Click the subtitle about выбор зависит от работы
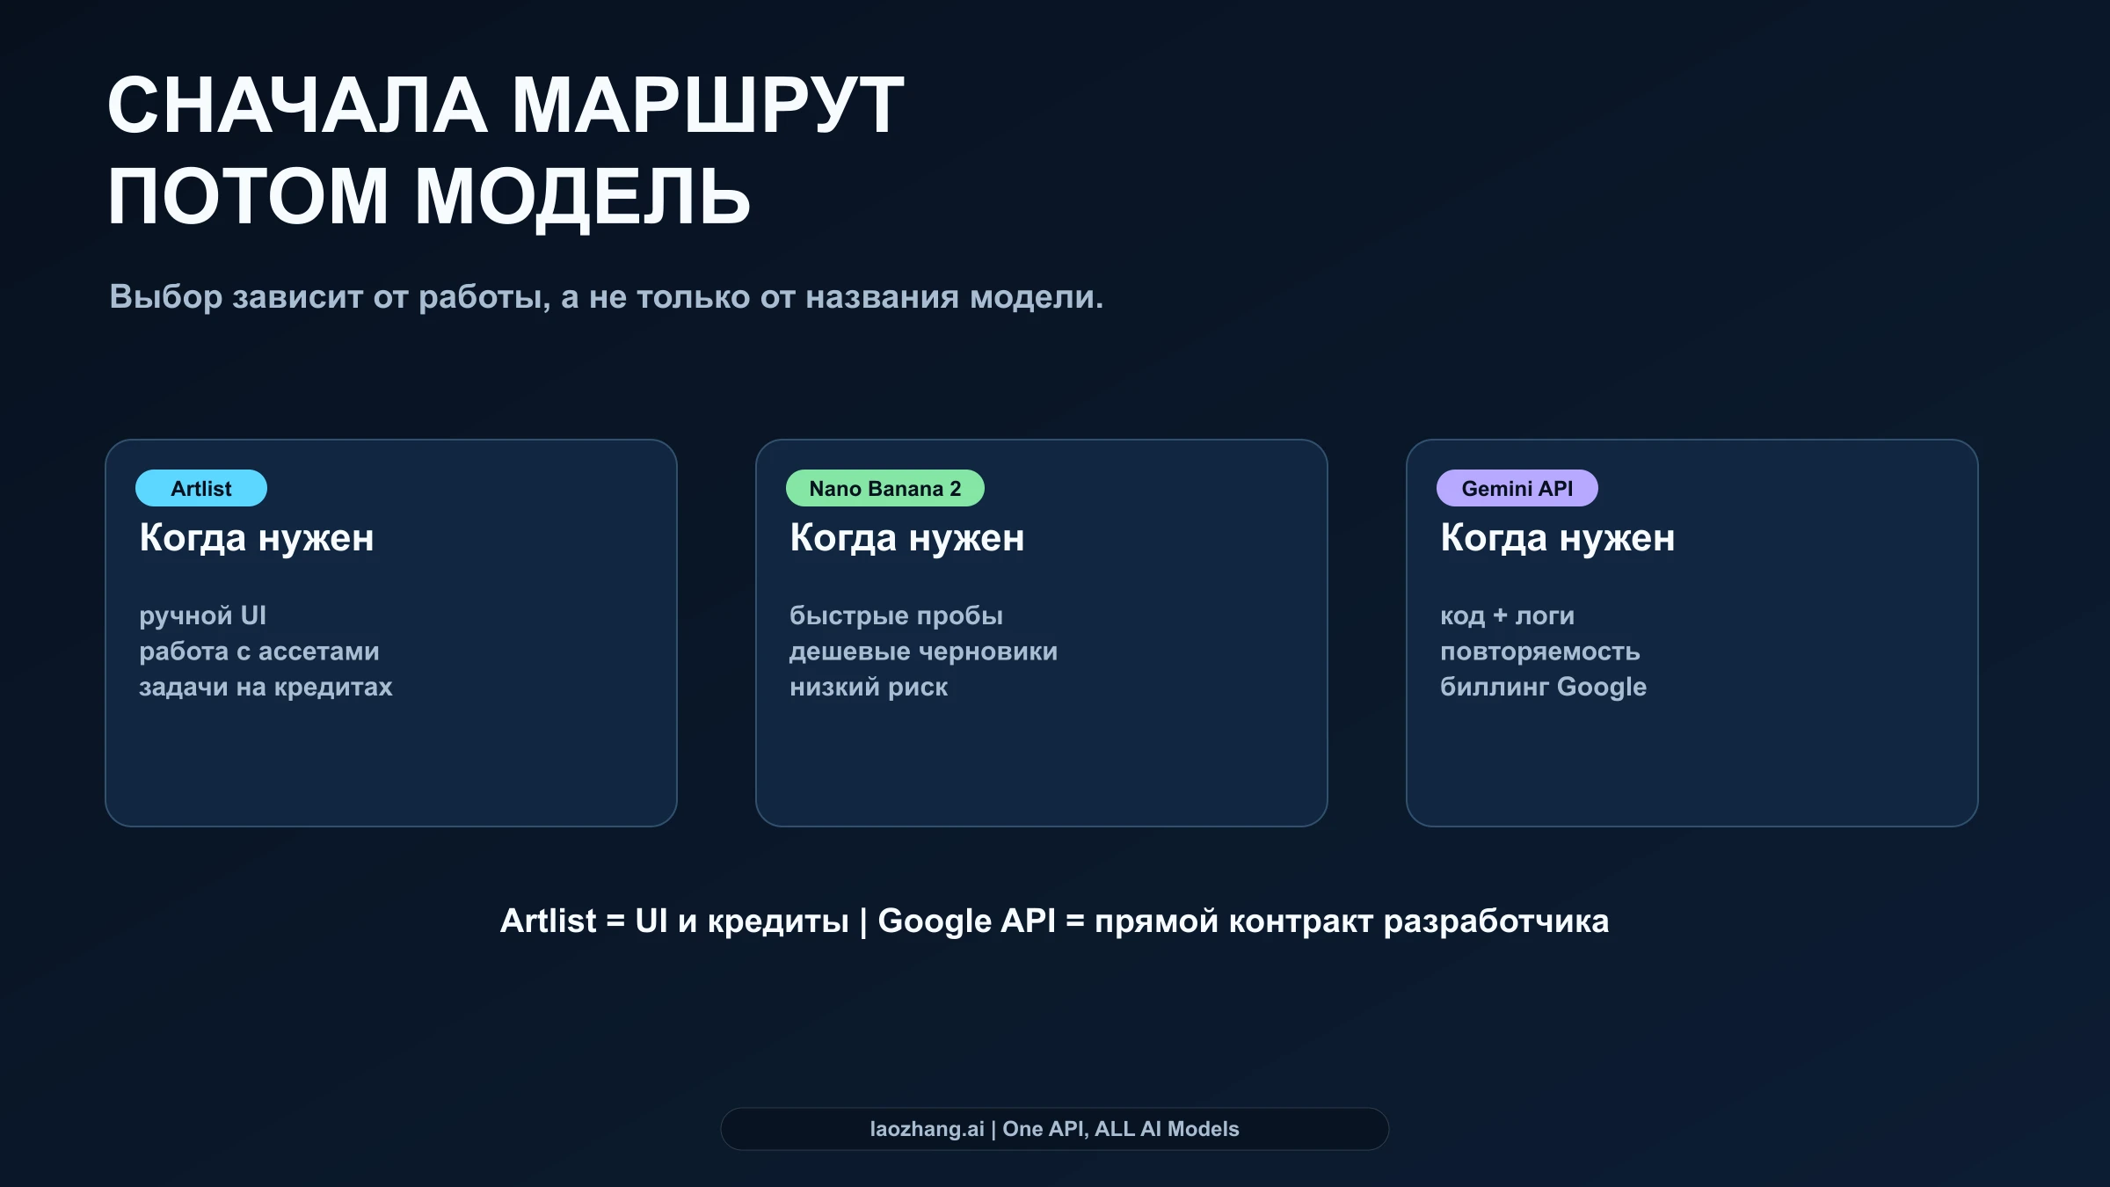The height and width of the screenshot is (1187, 2110). click(x=605, y=298)
